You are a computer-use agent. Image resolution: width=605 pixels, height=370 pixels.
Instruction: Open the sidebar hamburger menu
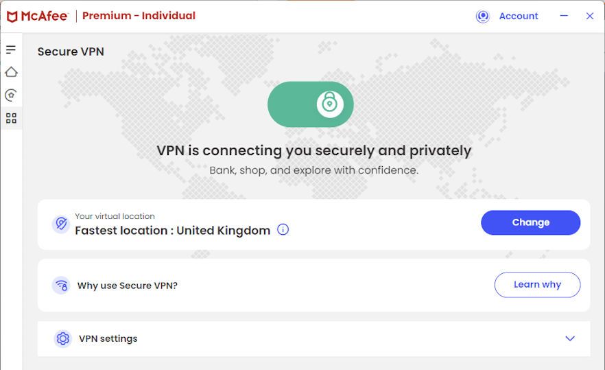coord(11,49)
